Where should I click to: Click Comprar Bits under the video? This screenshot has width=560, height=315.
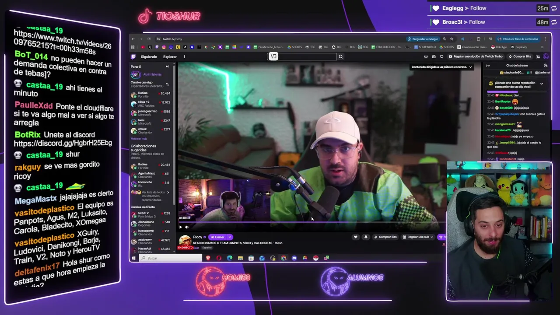(385, 237)
